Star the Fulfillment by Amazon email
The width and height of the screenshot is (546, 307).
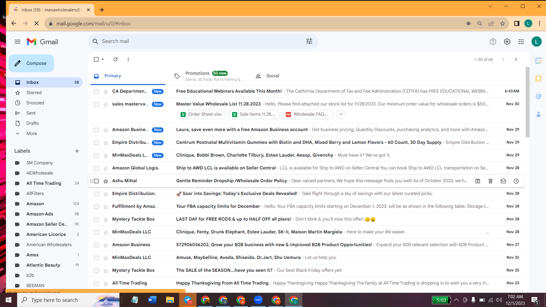pyautogui.click(x=106, y=207)
